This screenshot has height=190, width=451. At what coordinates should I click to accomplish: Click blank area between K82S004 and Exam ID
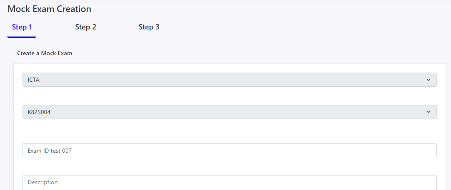229,131
